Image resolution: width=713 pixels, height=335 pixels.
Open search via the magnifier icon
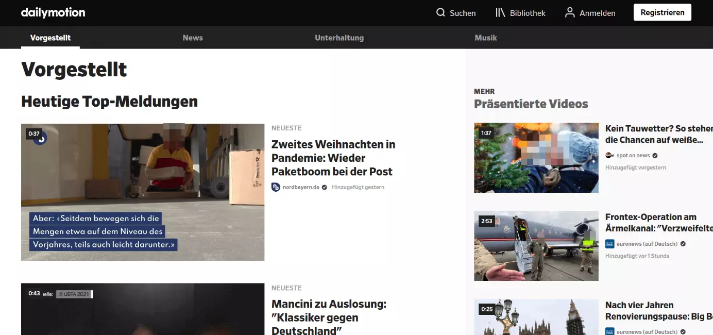pos(440,13)
